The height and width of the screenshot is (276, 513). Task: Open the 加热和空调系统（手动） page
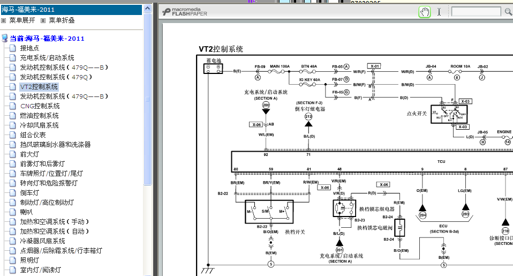pos(55,222)
